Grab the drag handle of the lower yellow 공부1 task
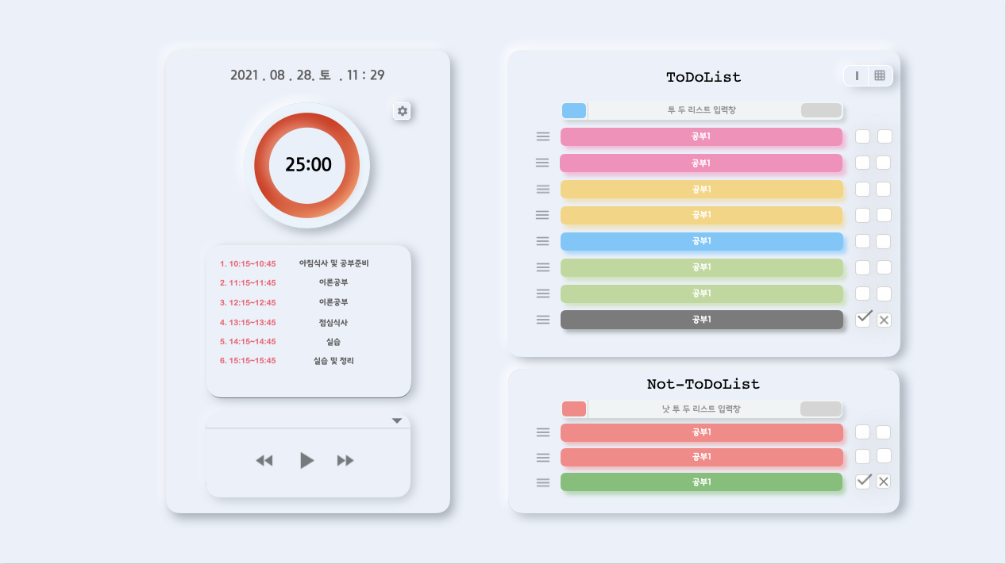 (543, 215)
